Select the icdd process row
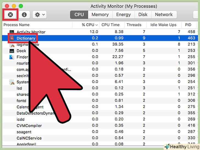Screen dimensions: 200x150 pyautogui.click(x=100, y=119)
